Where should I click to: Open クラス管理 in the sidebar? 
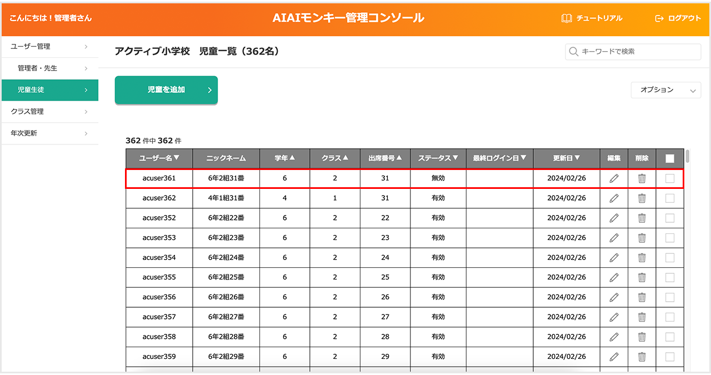49,112
